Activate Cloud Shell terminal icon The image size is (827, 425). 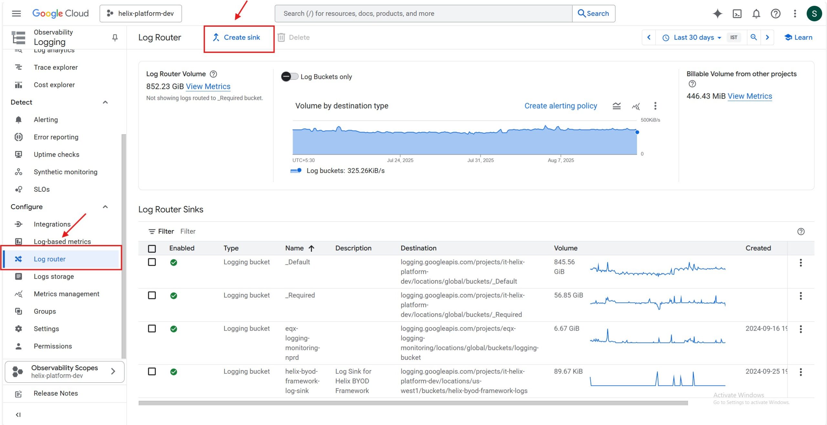[x=737, y=14]
